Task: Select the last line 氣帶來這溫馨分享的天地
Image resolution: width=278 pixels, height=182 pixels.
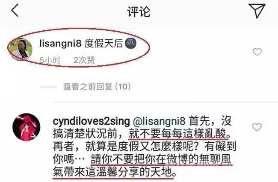Action: [x=112, y=172]
